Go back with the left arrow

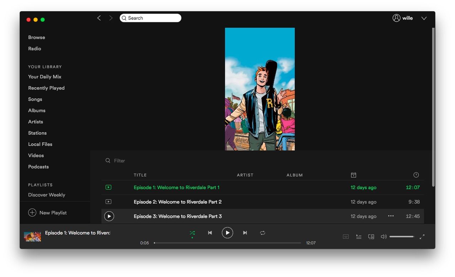point(99,18)
